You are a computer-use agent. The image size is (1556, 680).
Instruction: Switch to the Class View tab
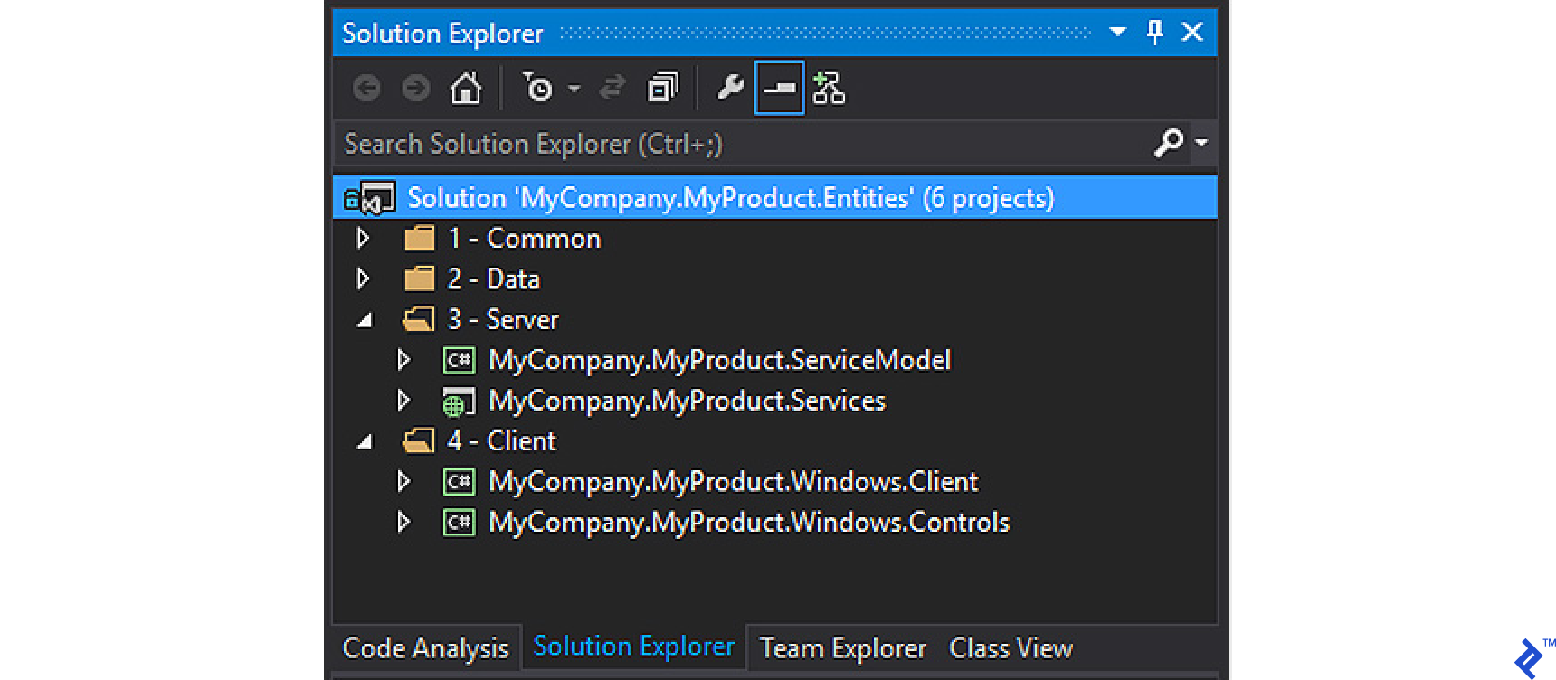(x=1010, y=648)
